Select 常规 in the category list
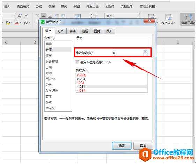 point(58,44)
